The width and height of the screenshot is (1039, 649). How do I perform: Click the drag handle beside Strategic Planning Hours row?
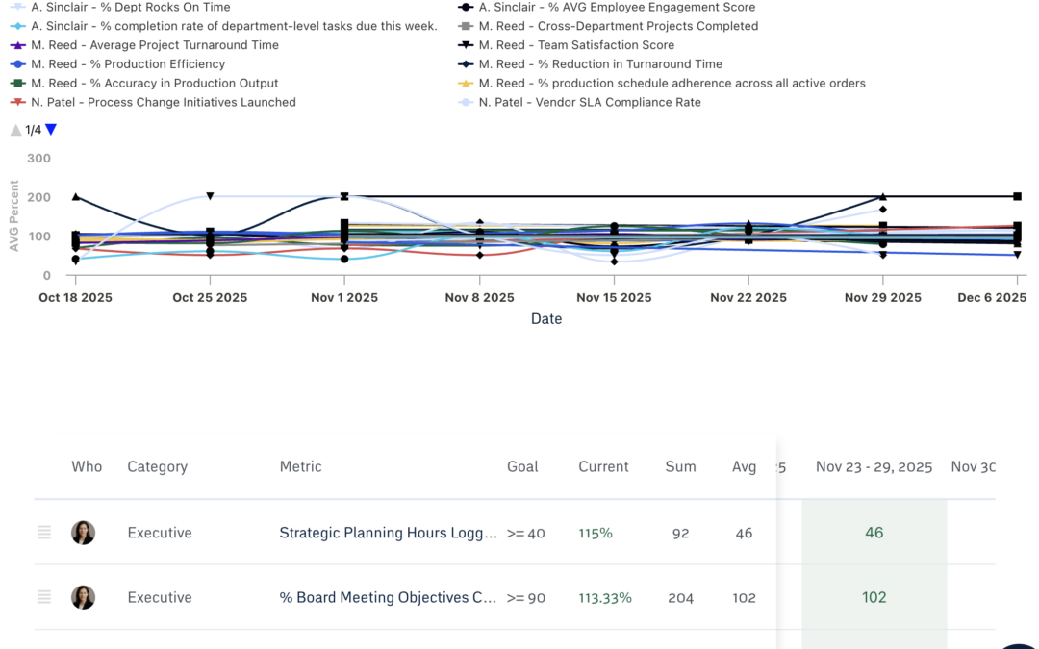tap(43, 533)
